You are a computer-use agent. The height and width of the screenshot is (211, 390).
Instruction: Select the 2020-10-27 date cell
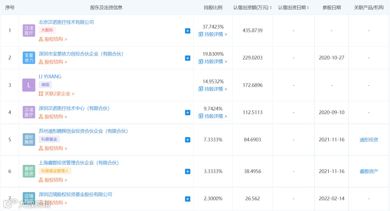pyautogui.click(x=331, y=58)
